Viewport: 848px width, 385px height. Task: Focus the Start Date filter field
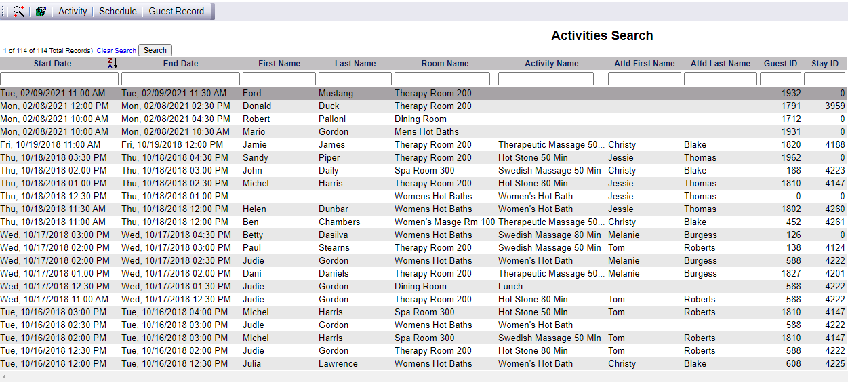[59, 79]
